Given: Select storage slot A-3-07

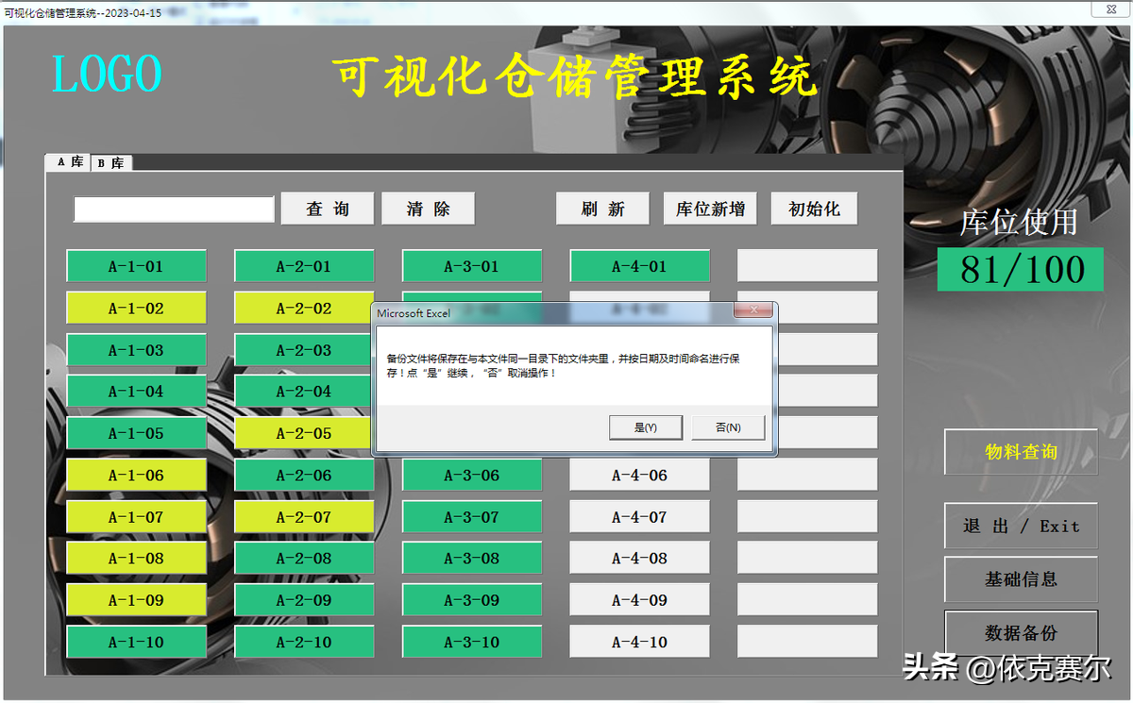Looking at the screenshot, I should 472,516.
